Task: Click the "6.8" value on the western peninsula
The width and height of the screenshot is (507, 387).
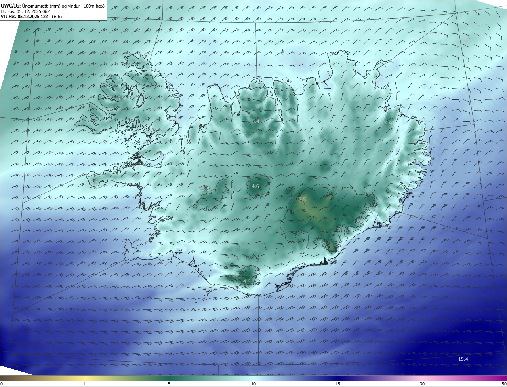Action: 94,181
